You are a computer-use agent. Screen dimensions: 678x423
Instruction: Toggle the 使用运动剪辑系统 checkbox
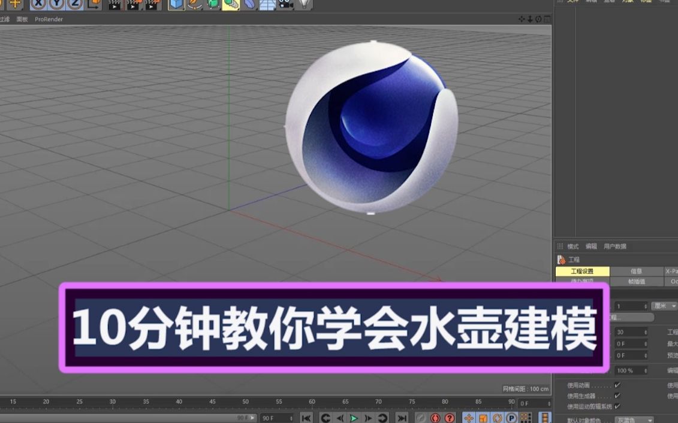tap(616, 407)
